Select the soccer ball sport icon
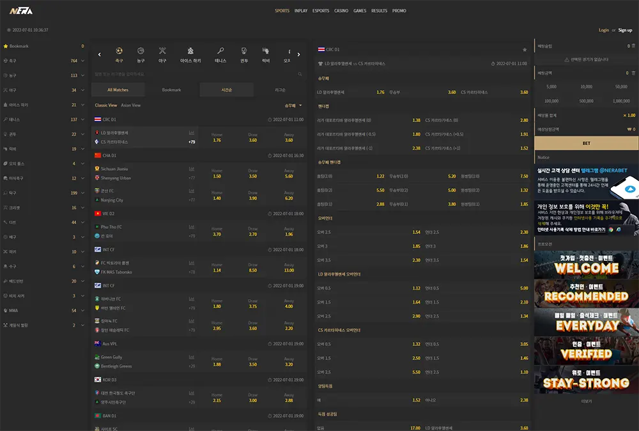The width and height of the screenshot is (639, 431). tap(119, 51)
